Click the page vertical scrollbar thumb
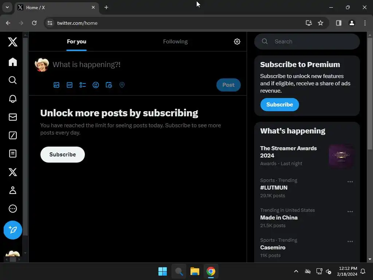Screen dimensions: 373x280 (x=370, y=93)
